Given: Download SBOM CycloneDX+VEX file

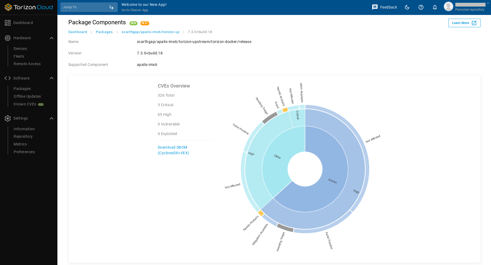Looking at the screenshot, I should (x=173, y=150).
